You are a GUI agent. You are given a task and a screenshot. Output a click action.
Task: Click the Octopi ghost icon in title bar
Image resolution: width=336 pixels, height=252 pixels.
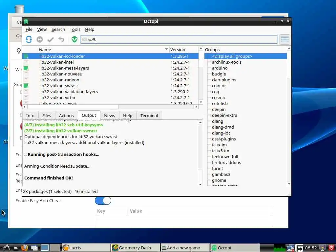[26, 21]
